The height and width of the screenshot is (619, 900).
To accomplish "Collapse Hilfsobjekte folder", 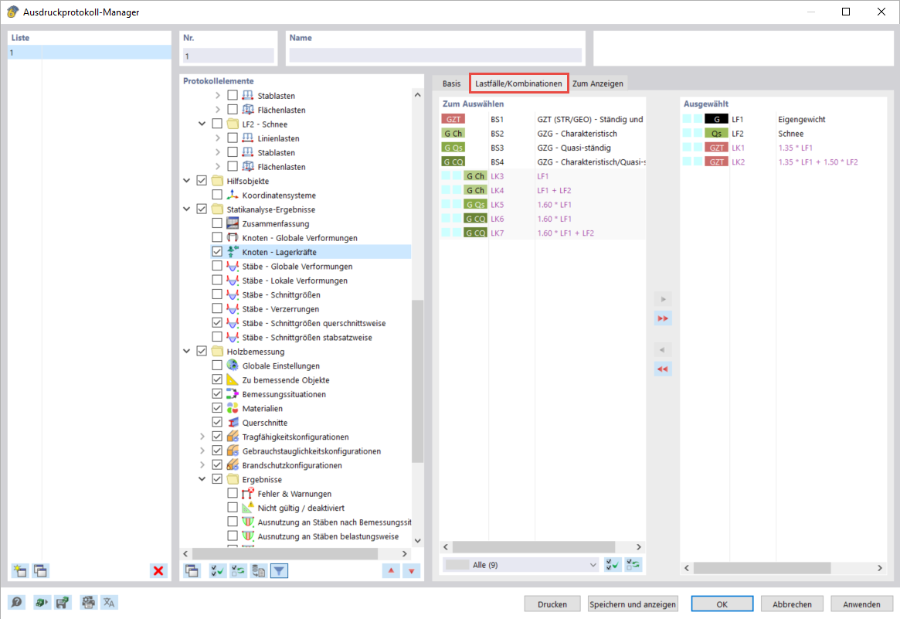I will pos(186,181).
